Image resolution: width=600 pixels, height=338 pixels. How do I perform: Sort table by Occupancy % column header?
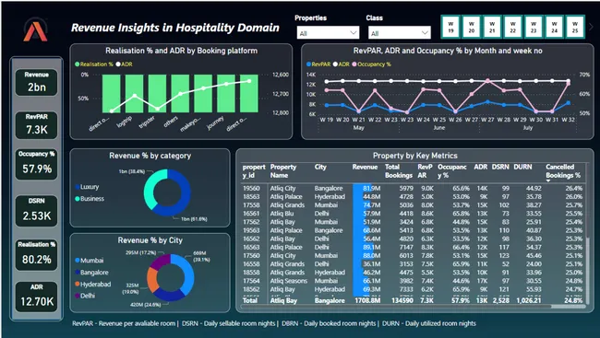click(452, 171)
